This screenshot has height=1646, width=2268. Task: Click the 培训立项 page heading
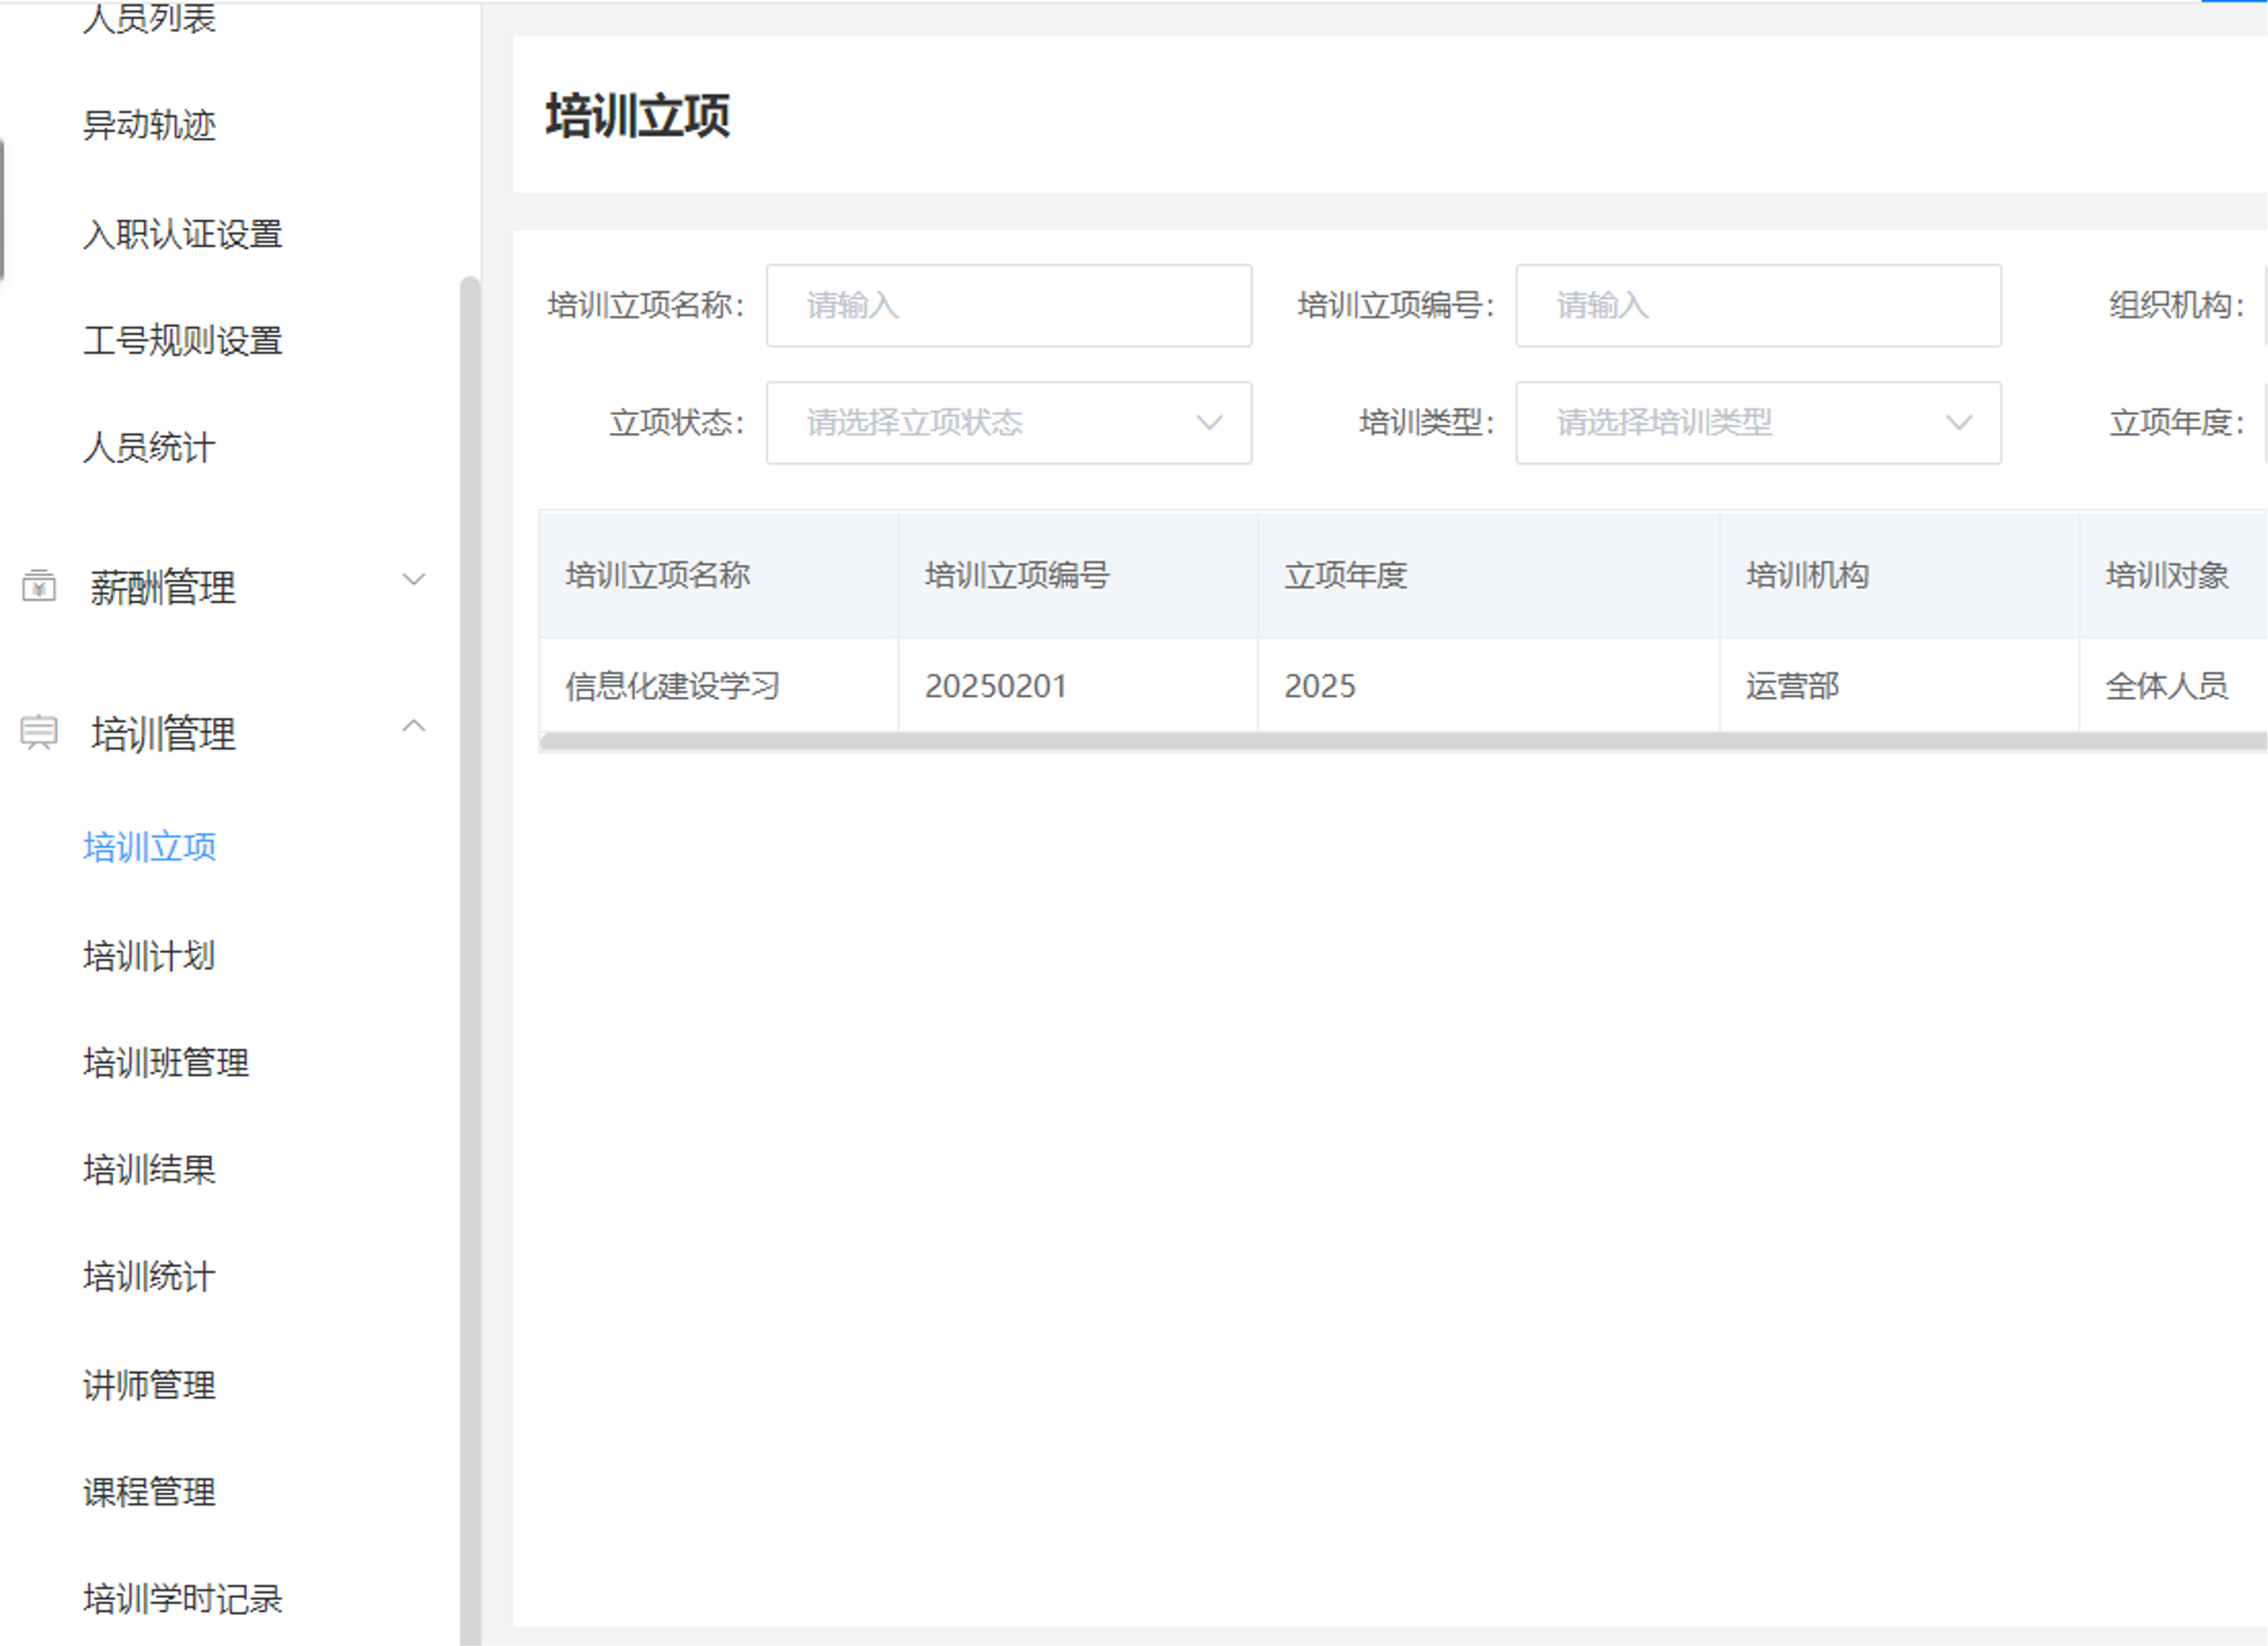pyautogui.click(x=638, y=116)
